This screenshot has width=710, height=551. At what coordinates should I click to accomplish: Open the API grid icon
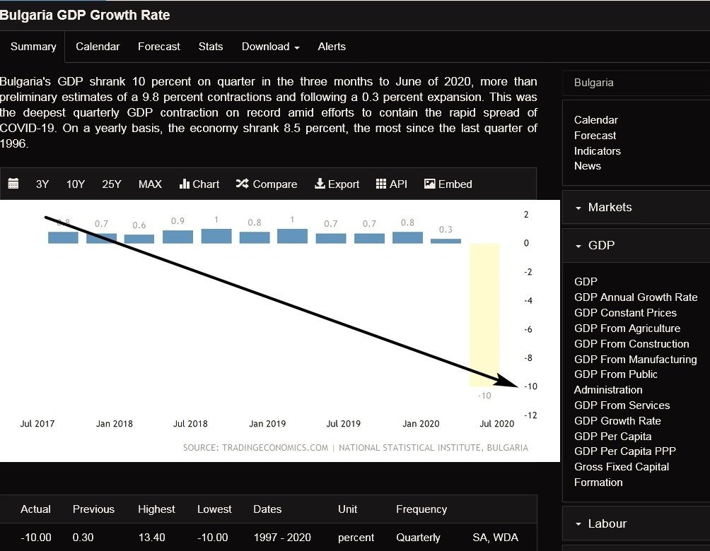[x=381, y=184]
